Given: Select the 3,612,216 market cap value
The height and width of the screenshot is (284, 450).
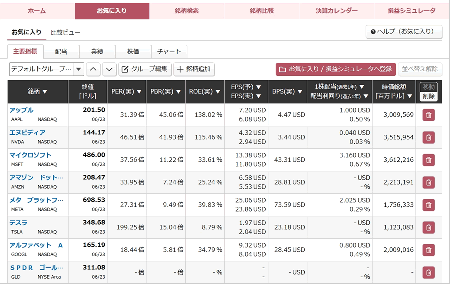Looking at the screenshot, I should [398, 160].
